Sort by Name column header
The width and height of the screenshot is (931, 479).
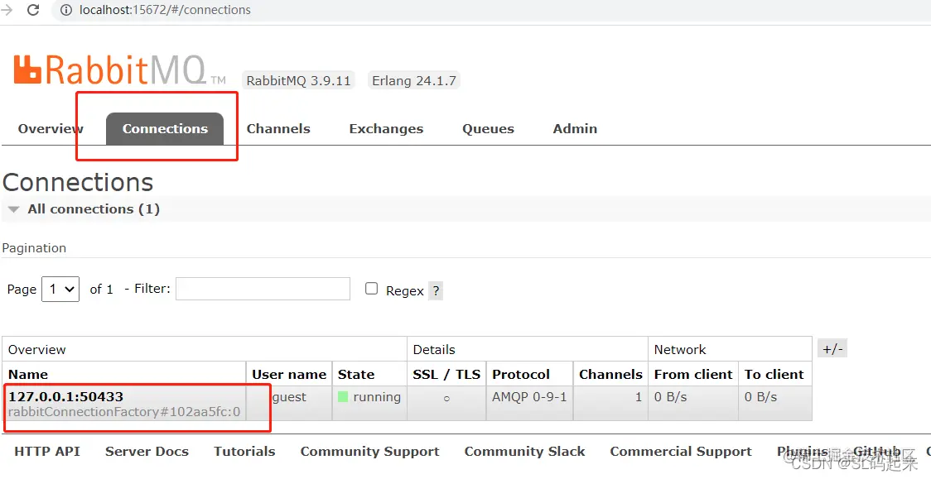click(28, 374)
